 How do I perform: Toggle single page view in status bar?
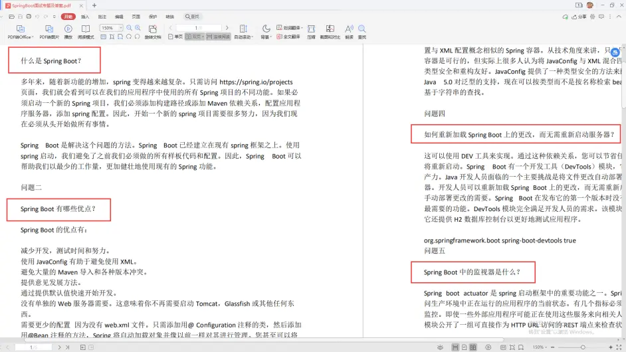(465, 347)
